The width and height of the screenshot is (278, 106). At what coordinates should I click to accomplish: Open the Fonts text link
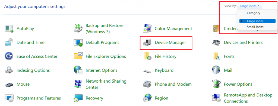coord(229,56)
